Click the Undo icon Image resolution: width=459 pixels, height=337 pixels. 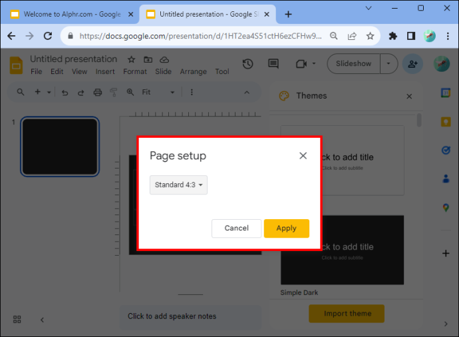pyautogui.click(x=65, y=93)
